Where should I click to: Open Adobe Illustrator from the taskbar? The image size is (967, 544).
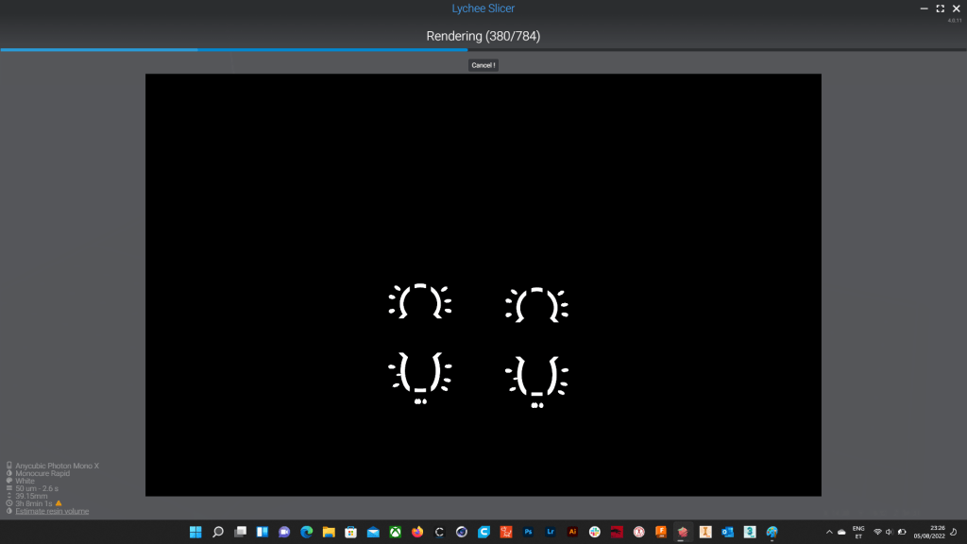tap(572, 532)
